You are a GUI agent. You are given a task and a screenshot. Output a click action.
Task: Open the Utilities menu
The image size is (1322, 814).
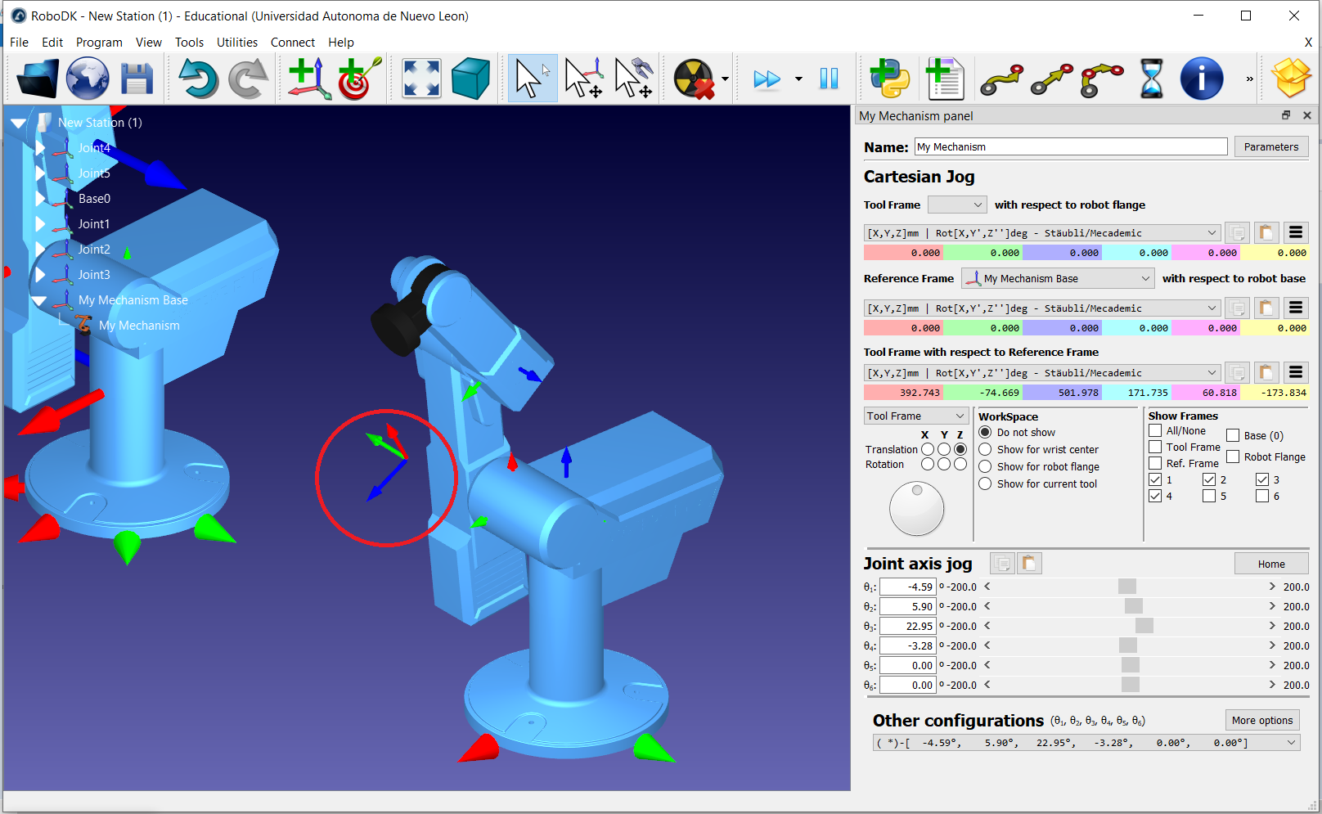[x=236, y=43]
